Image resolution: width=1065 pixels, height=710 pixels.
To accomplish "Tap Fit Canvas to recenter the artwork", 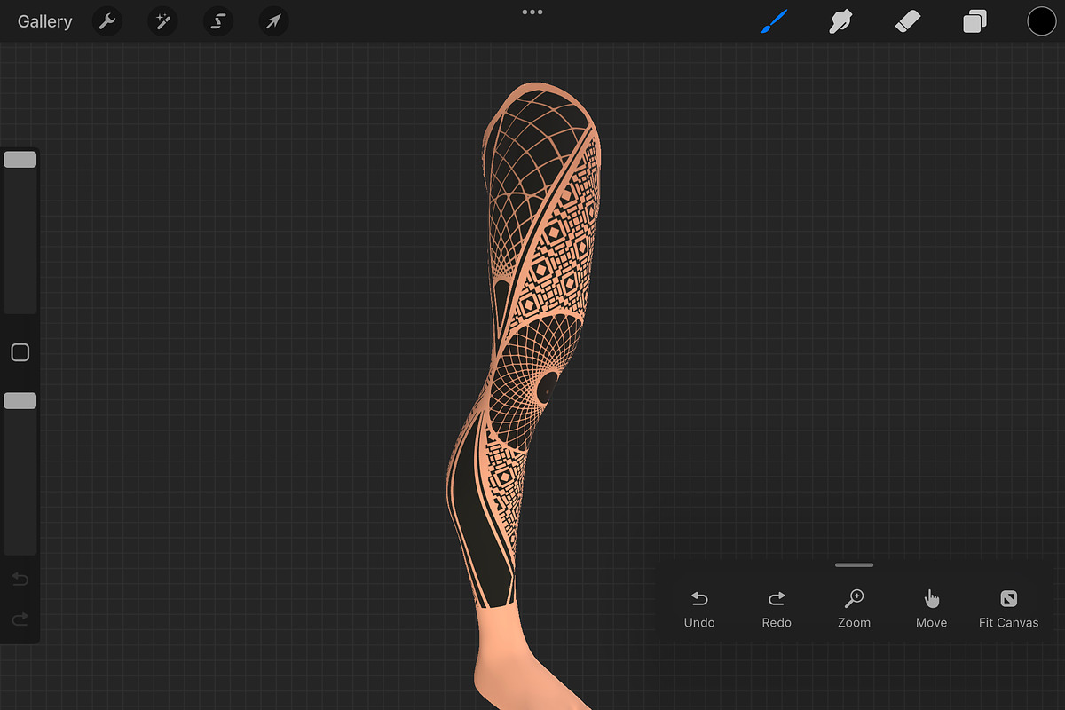I will click(x=1008, y=608).
